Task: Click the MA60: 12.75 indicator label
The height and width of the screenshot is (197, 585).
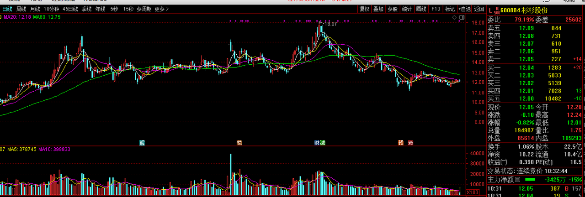Action: coord(47,17)
